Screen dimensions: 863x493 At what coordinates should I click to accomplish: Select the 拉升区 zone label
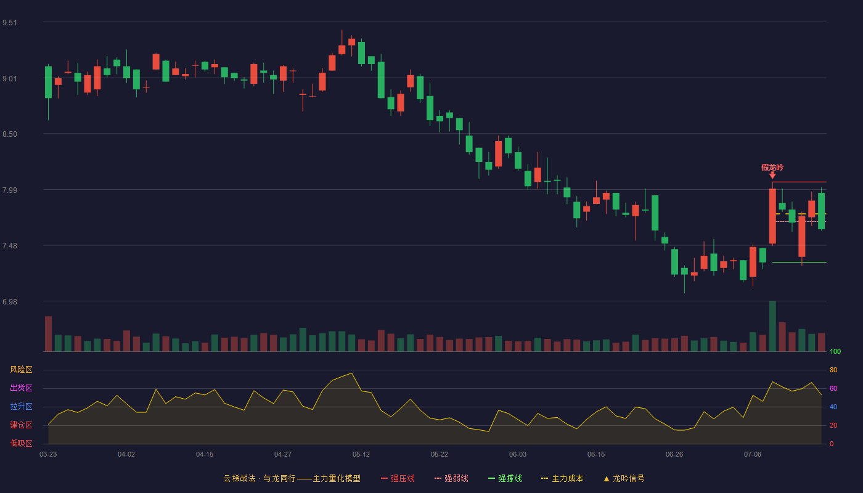point(21,407)
